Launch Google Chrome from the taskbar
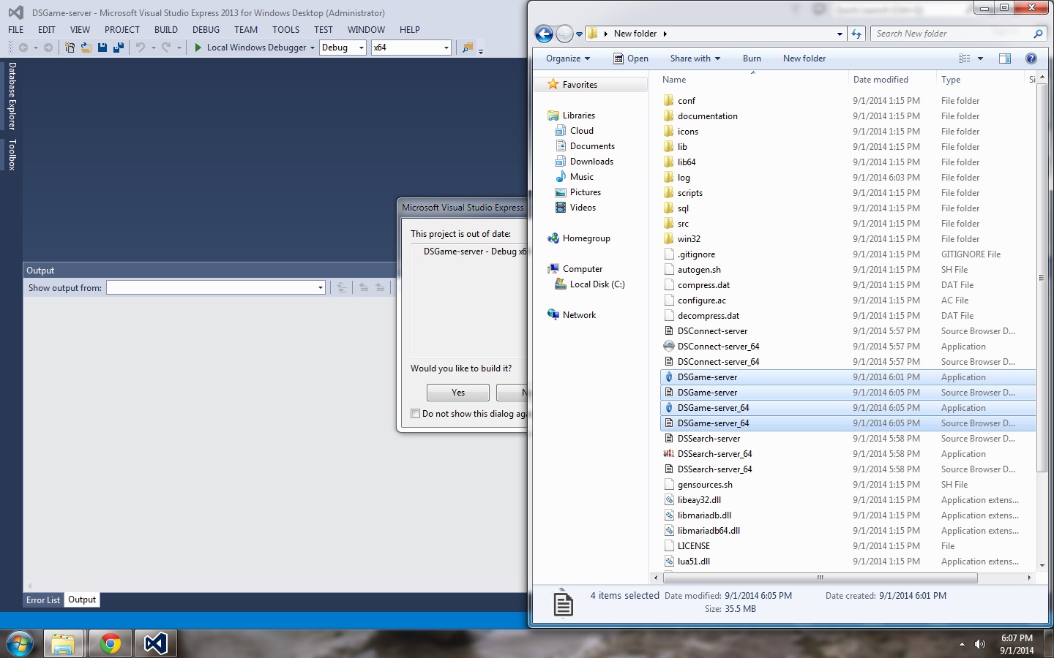 click(111, 643)
